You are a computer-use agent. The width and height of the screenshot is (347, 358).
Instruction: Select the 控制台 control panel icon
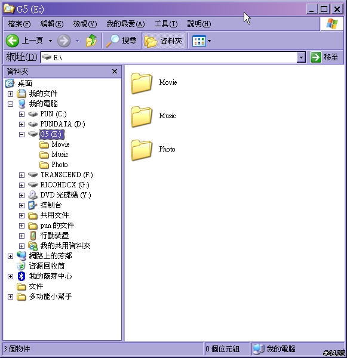(x=32, y=205)
